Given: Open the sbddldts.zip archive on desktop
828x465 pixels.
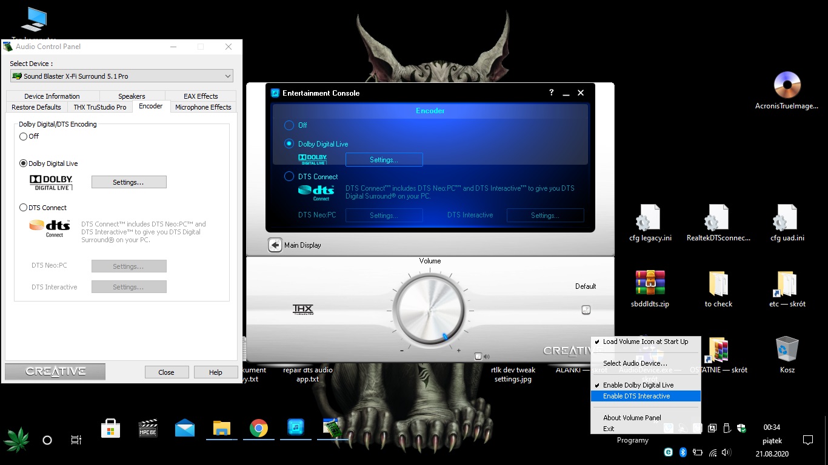Looking at the screenshot, I should (x=650, y=289).
